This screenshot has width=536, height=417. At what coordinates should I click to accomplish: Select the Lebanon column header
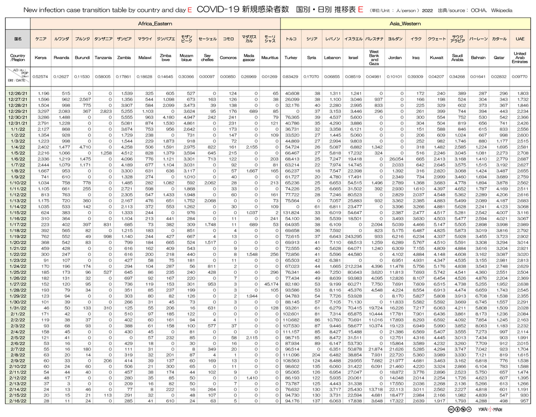click(x=332, y=58)
